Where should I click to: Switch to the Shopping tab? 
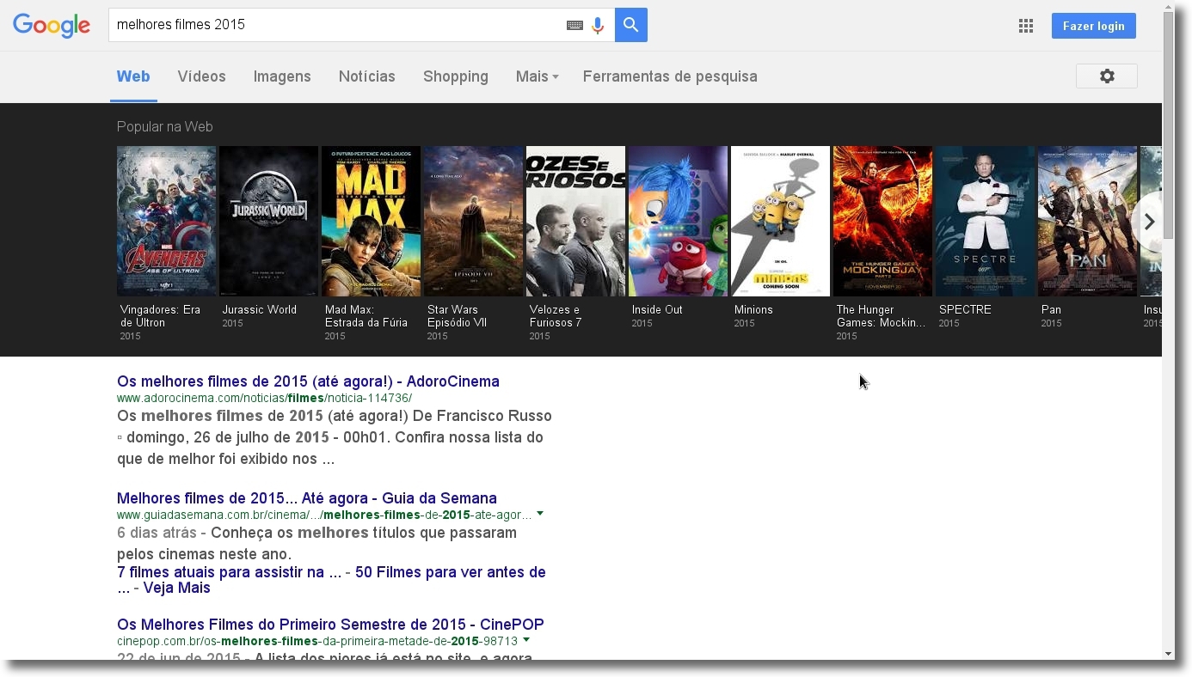456,76
